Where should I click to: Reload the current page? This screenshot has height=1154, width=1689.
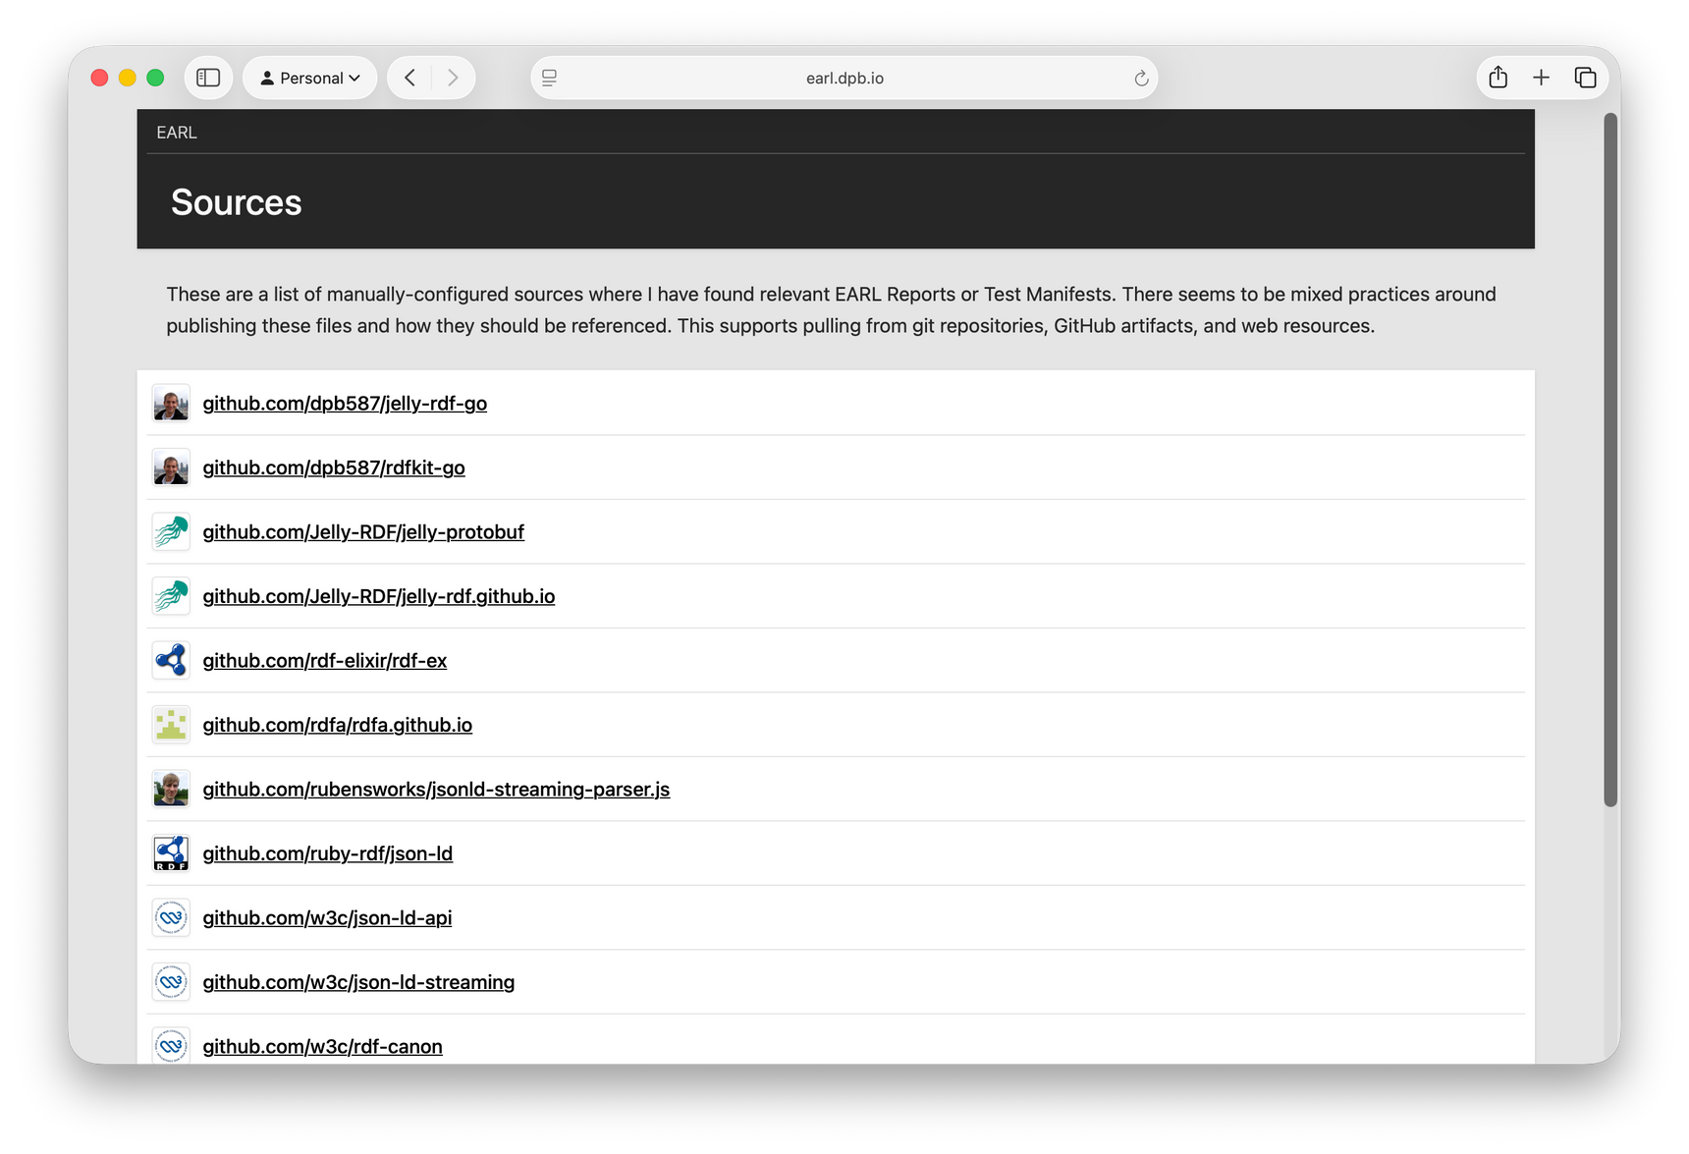pos(1141,79)
